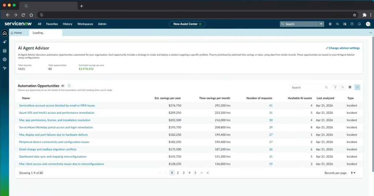
Task: Open Mac display and port failures opportunity
Action: 53,135
